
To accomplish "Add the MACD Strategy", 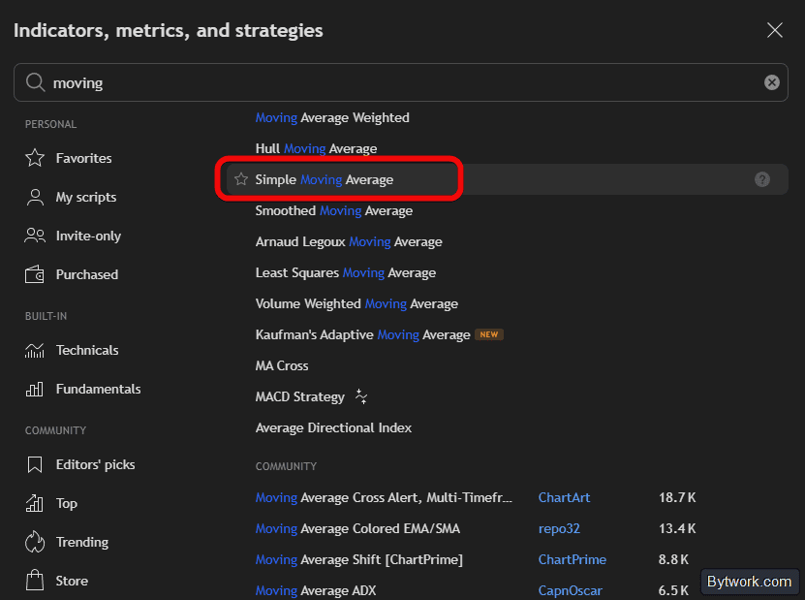I will [299, 396].
